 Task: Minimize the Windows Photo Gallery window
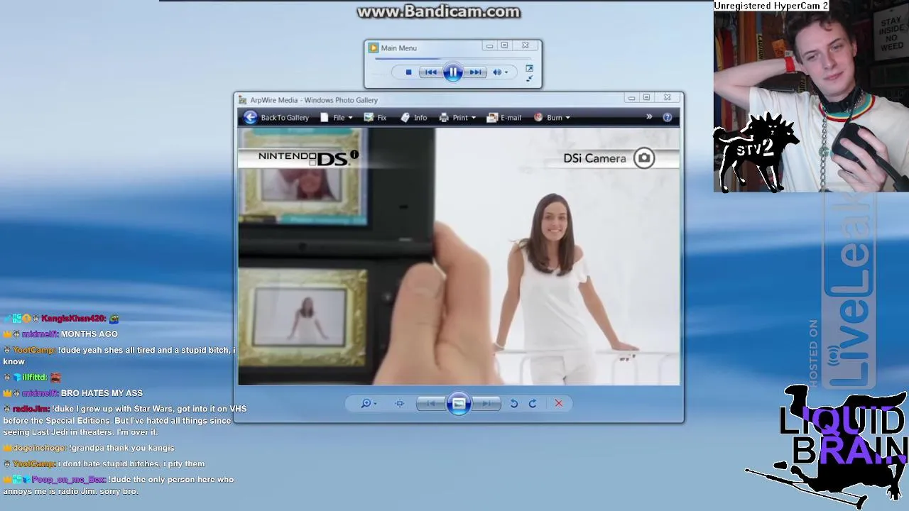pyautogui.click(x=631, y=98)
